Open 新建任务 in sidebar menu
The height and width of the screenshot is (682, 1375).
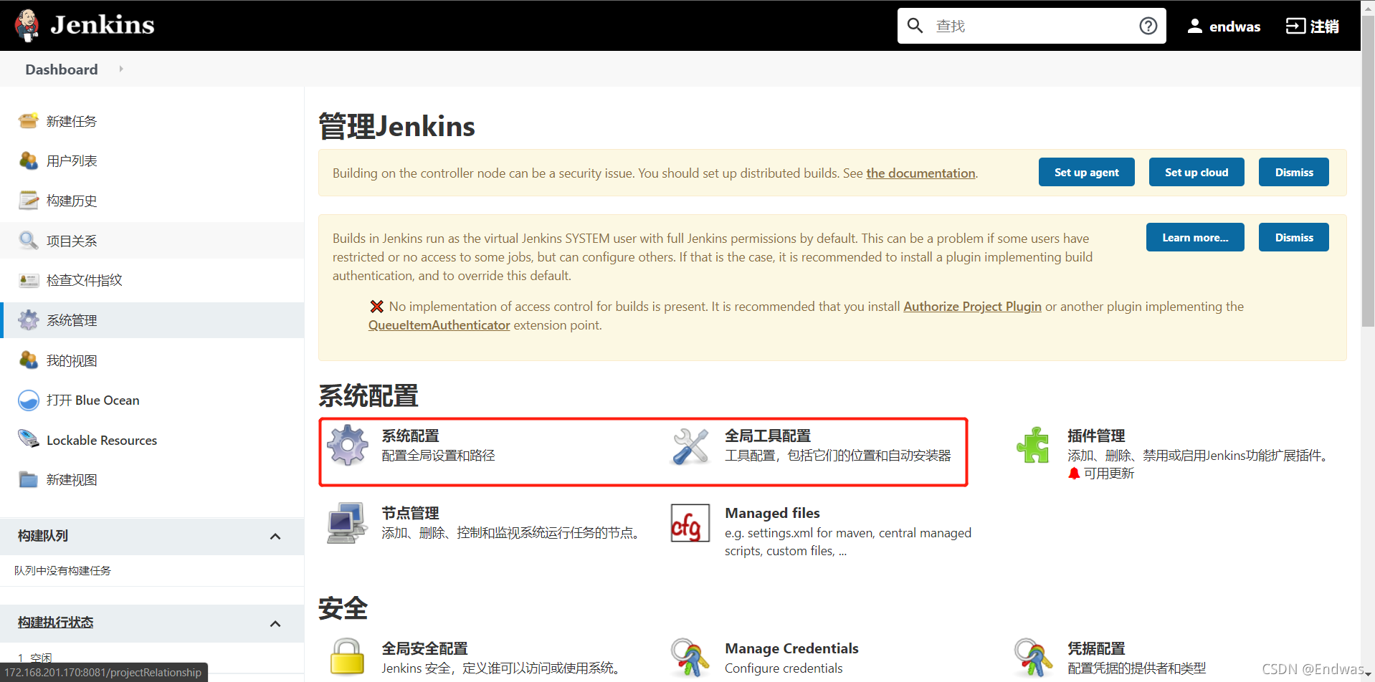tap(72, 121)
